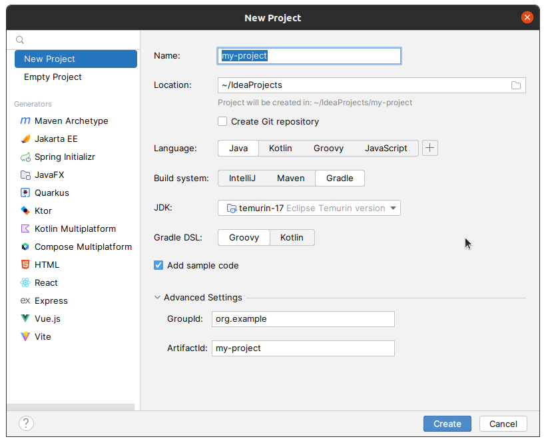The width and height of the screenshot is (546, 443).
Task: Choose the Vite generator label
Action: pos(43,337)
